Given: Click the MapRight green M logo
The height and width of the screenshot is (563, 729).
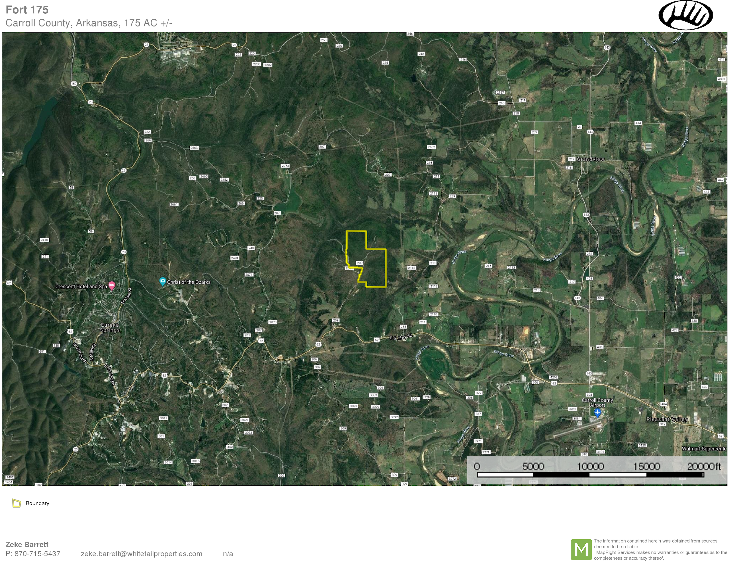Looking at the screenshot, I should 581,550.
